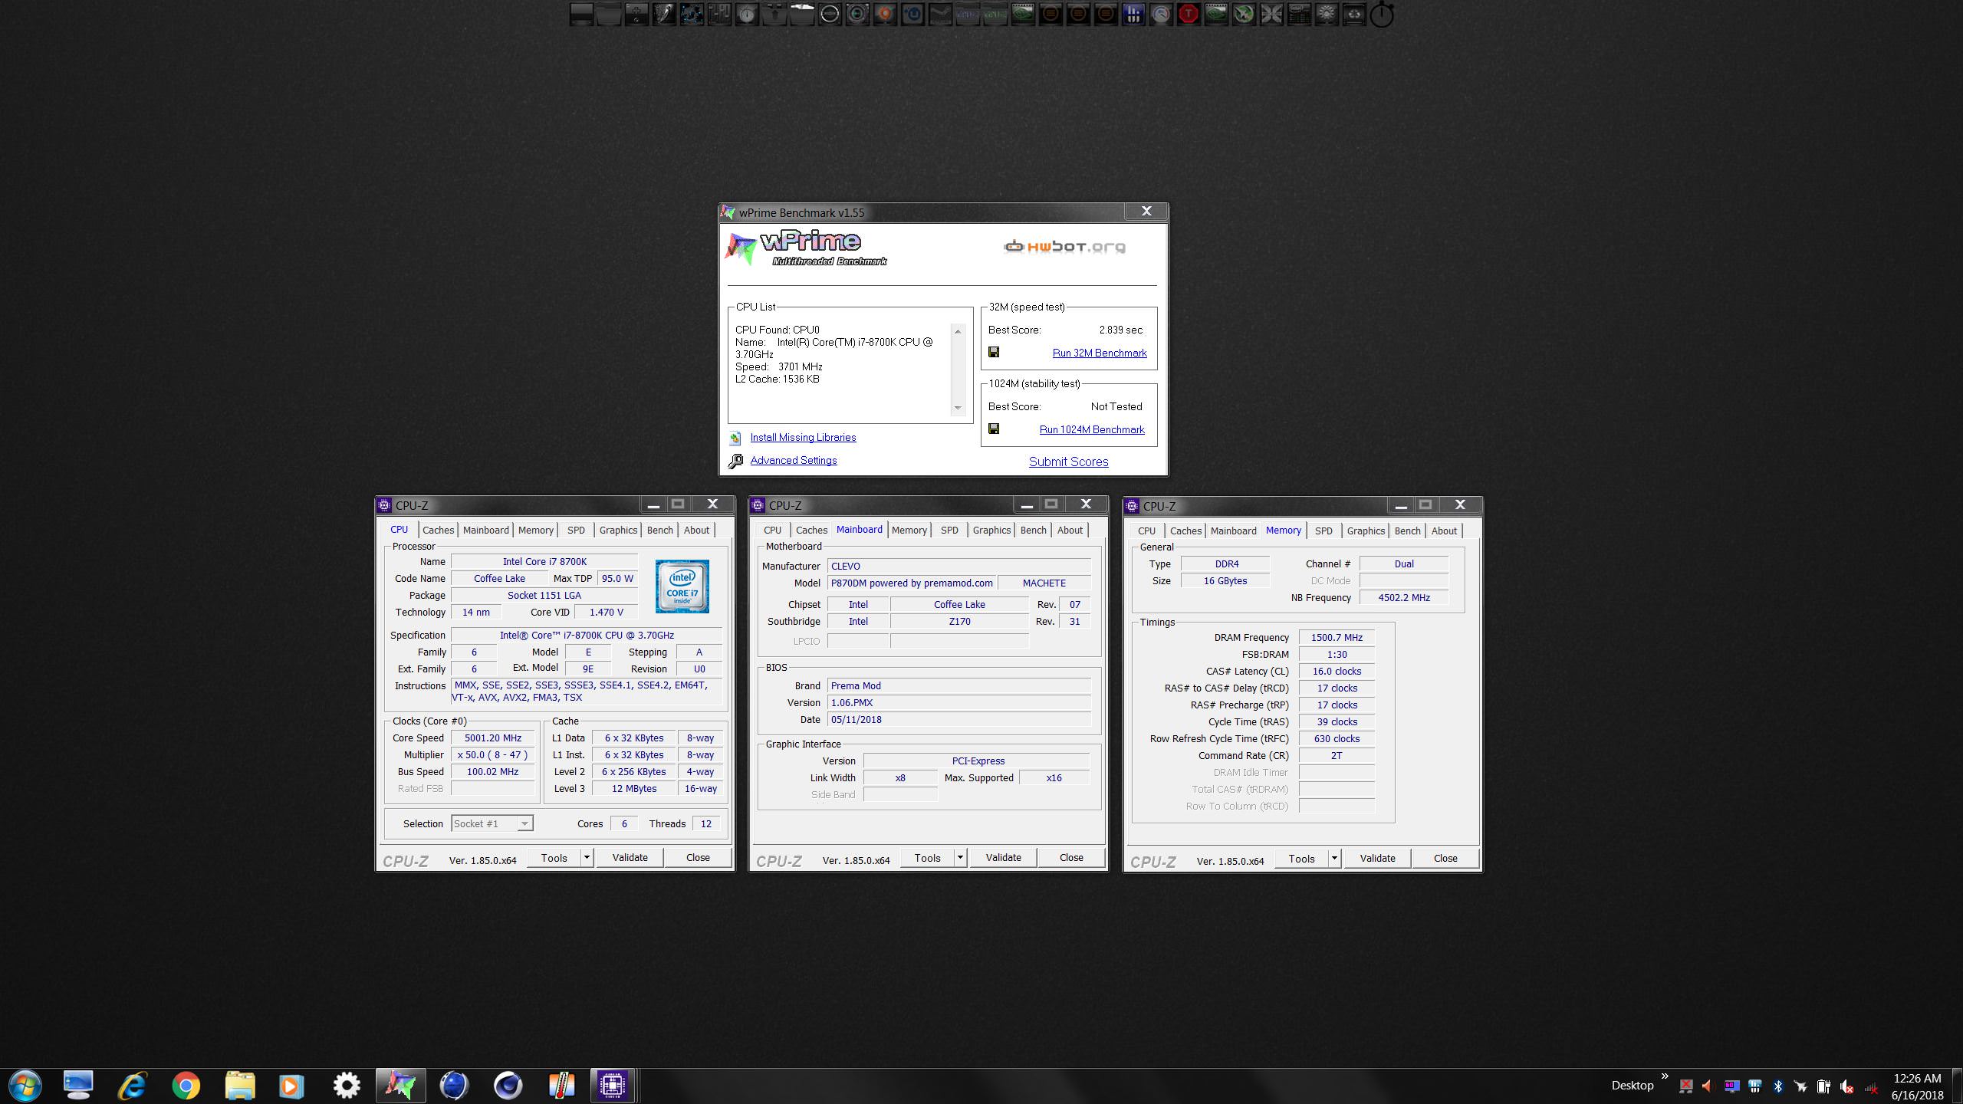The height and width of the screenshot is (1104, 1963).
Task: Open Memory tab in left CPU-Z window
Action: pos(535,530)
